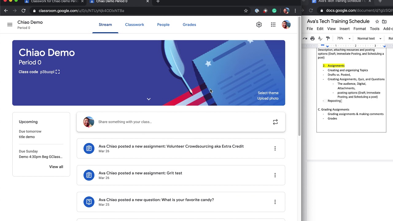Open the Insert menu in Google Docs
The image size is (393, 221).
(344, 29)
